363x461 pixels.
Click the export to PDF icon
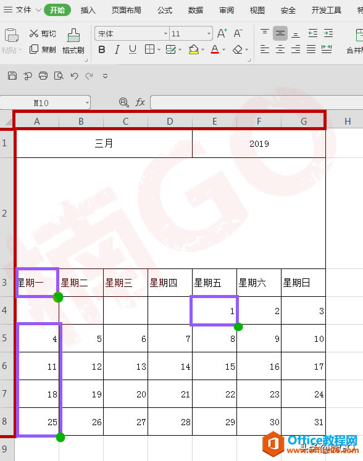click(x=28, y=76)
